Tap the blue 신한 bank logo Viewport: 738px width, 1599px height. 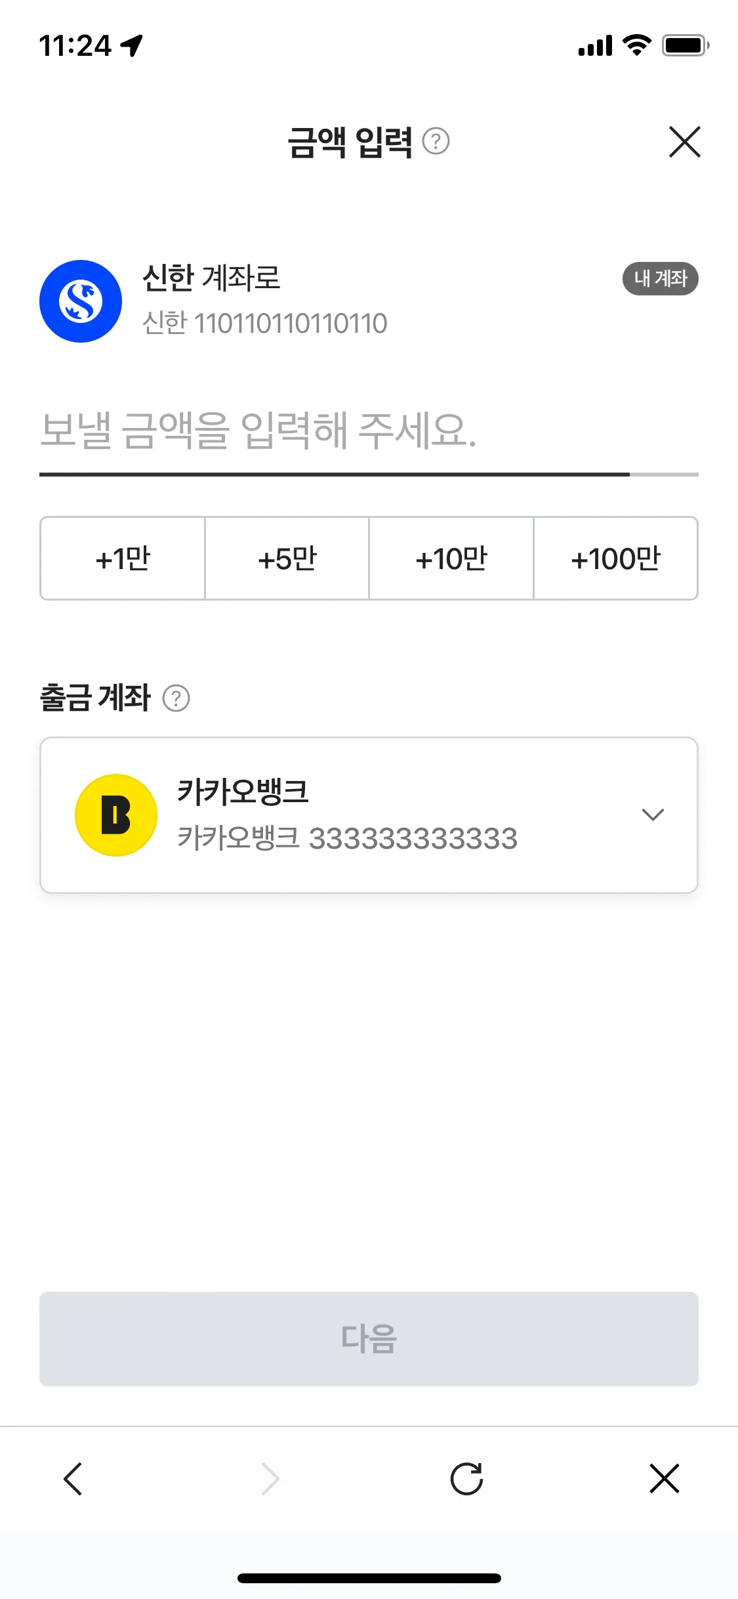81,301
